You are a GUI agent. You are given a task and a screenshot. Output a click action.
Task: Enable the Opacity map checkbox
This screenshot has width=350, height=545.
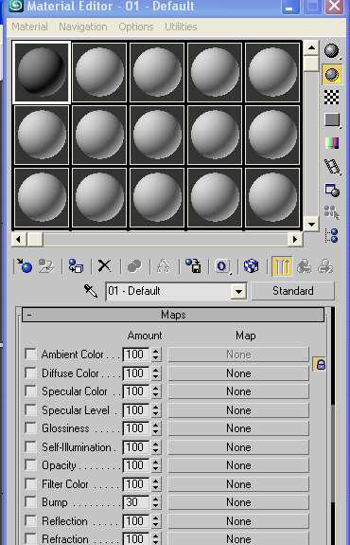click(x=31, y=465)
